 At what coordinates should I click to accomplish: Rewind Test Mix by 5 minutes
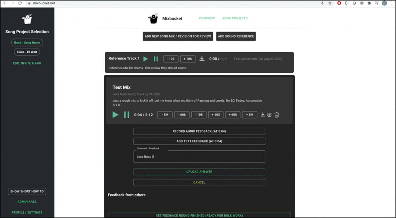165,115
